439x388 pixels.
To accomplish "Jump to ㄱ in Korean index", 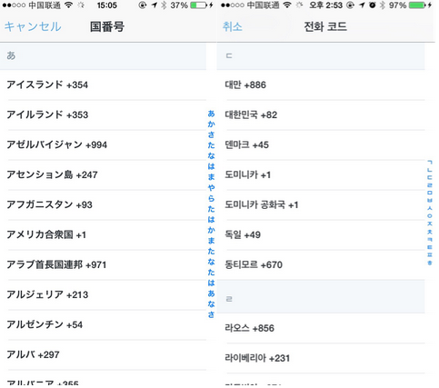I will tap(430, 163).
